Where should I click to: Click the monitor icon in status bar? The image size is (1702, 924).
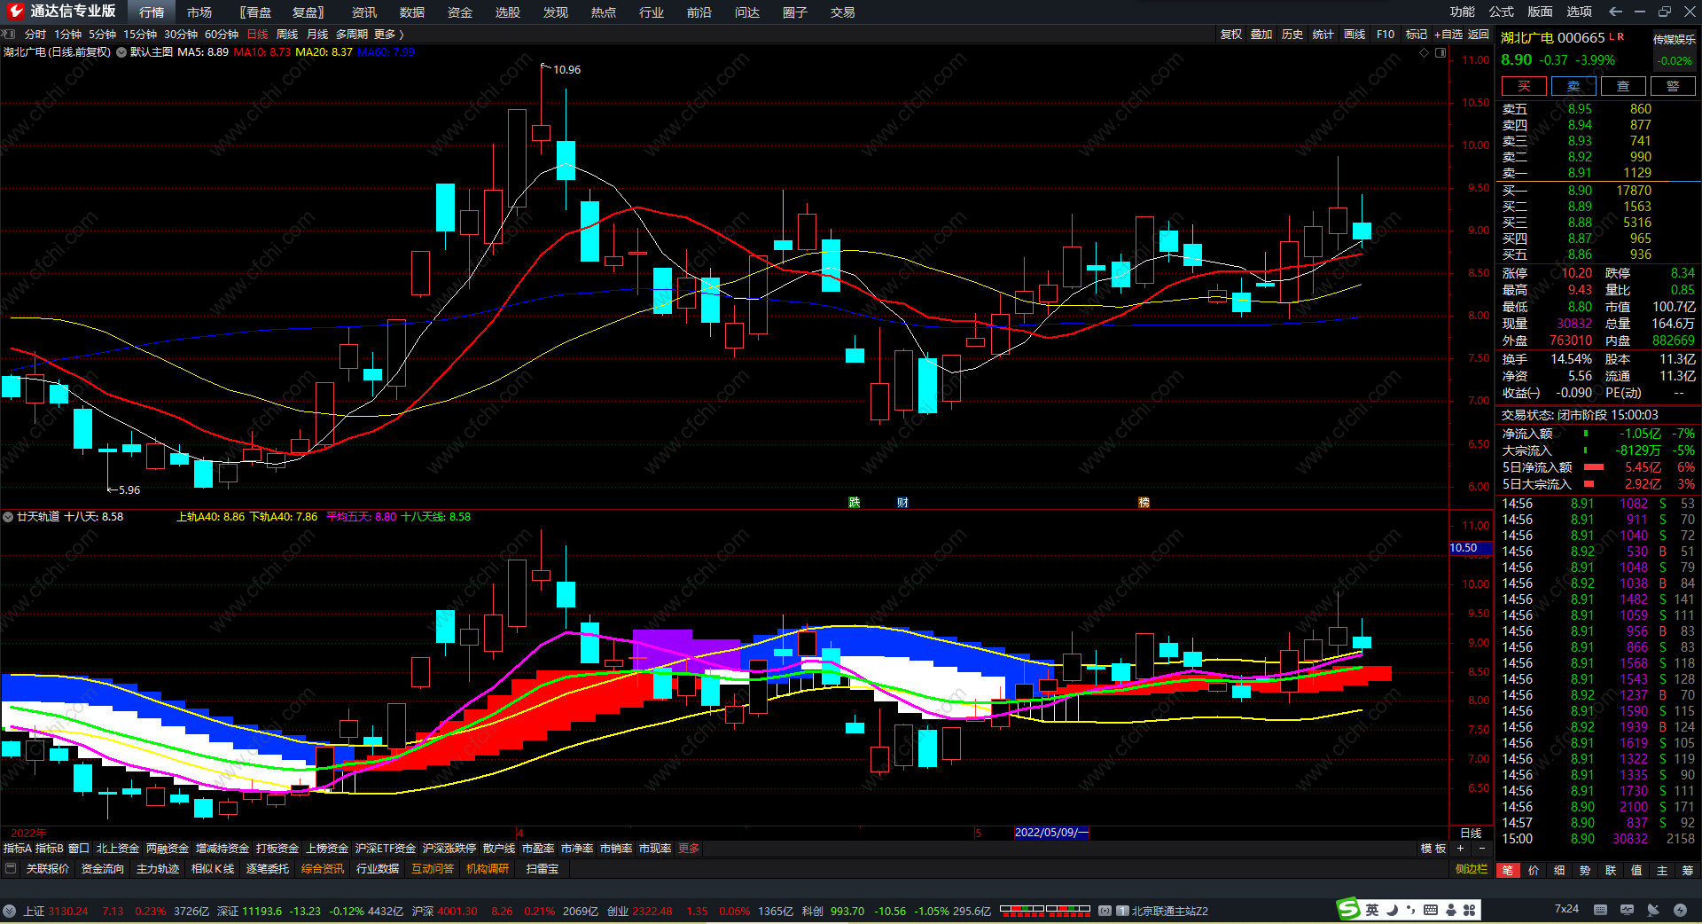click(1627, 910)
